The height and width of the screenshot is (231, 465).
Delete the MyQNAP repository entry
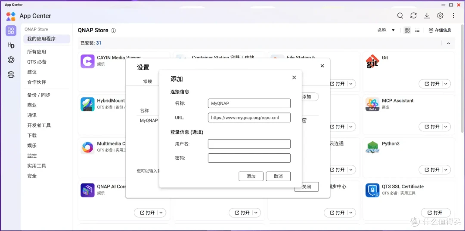tap(304, 120)
